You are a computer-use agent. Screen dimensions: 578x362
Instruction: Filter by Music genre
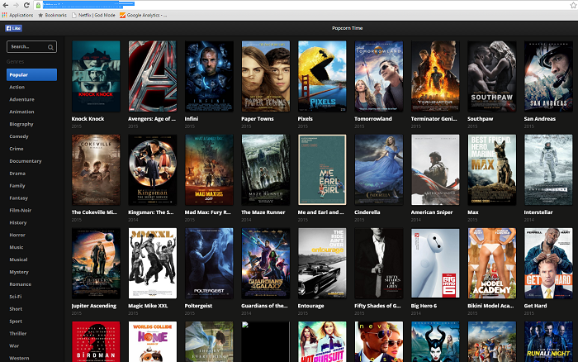pos(17,247)
